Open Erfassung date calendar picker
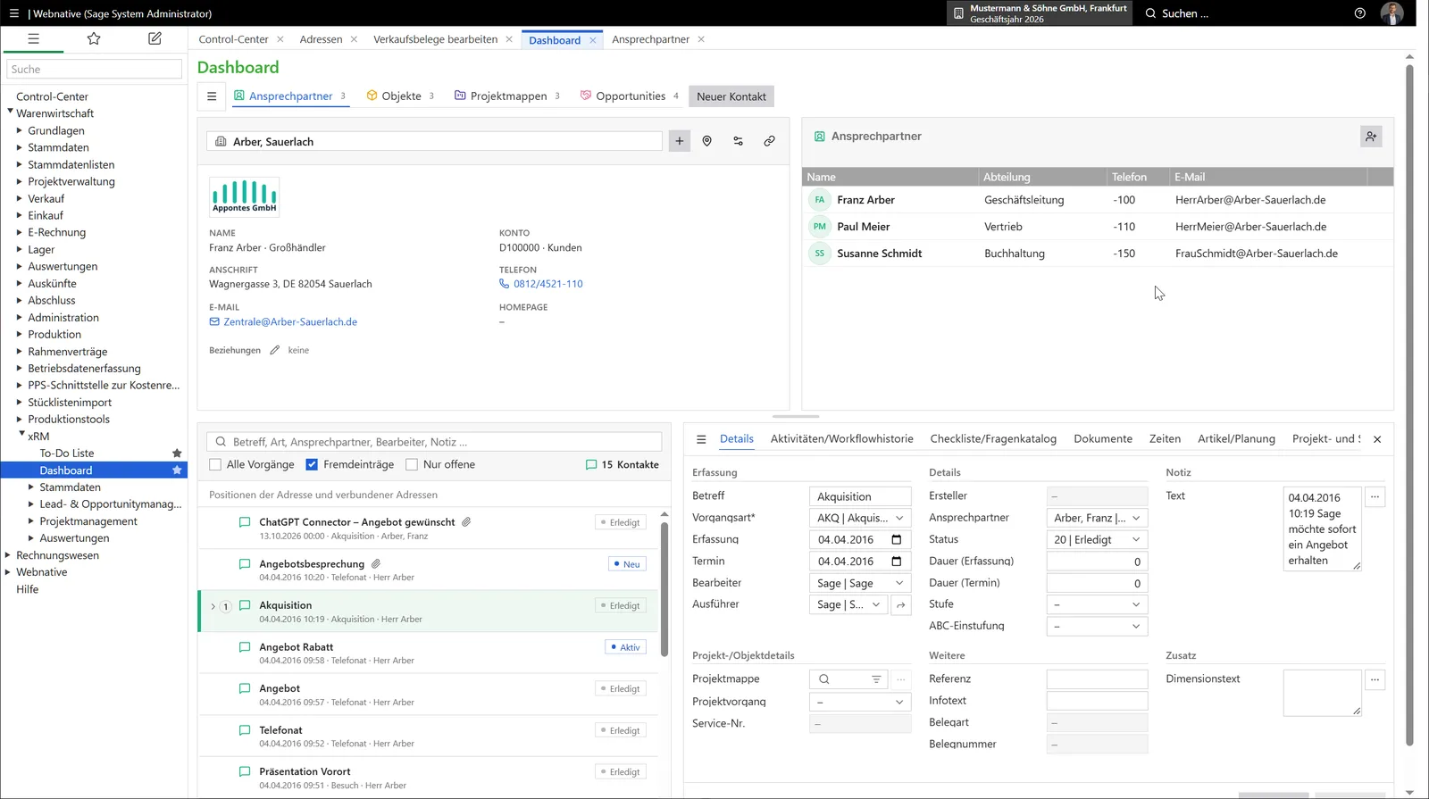Viewport: 1429px width, 799px height. tap(897, 539)
